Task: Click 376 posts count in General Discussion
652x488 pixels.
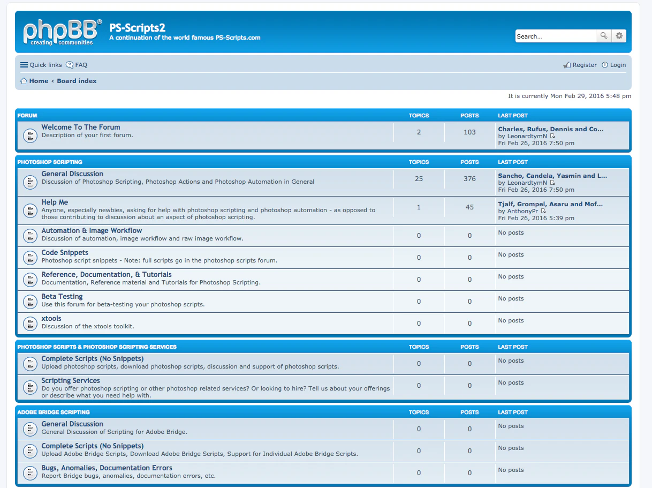Action: click(x=469, y=179)
